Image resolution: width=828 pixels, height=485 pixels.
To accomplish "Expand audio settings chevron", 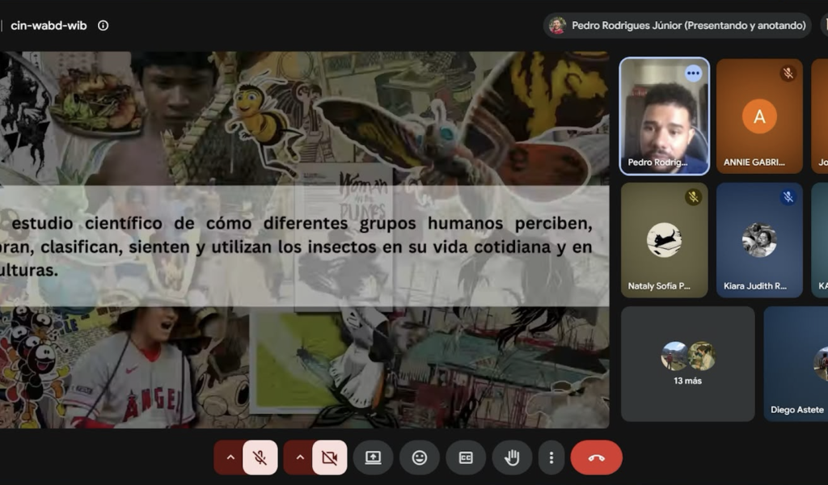I will coord(230,458).
